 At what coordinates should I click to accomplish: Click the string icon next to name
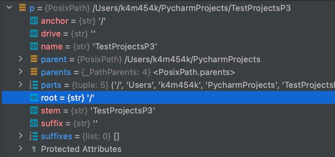tap(34, 46)
